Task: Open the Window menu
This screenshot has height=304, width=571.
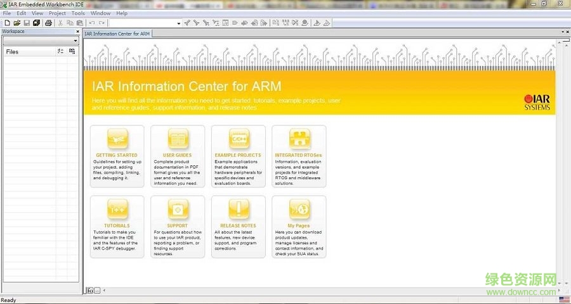Action: coord(100,13)
